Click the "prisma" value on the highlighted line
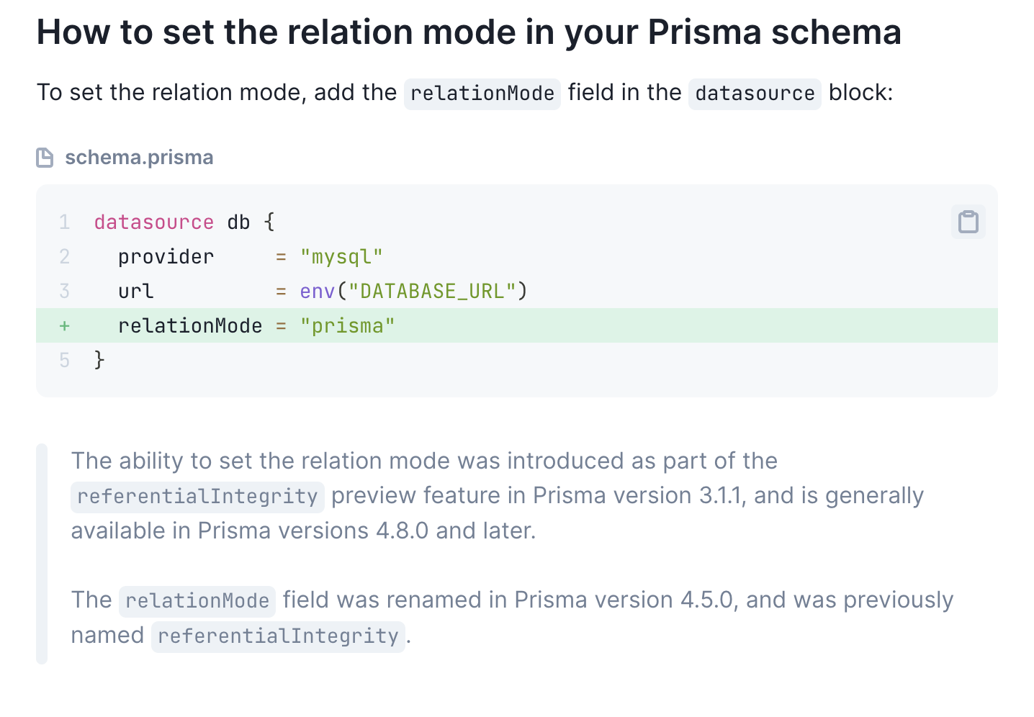Viewport: 1034px width, 717px height. (348, 325)
